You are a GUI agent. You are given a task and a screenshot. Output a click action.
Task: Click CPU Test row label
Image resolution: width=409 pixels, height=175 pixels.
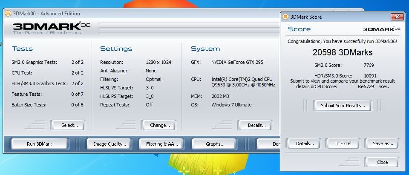coord(22,73)
